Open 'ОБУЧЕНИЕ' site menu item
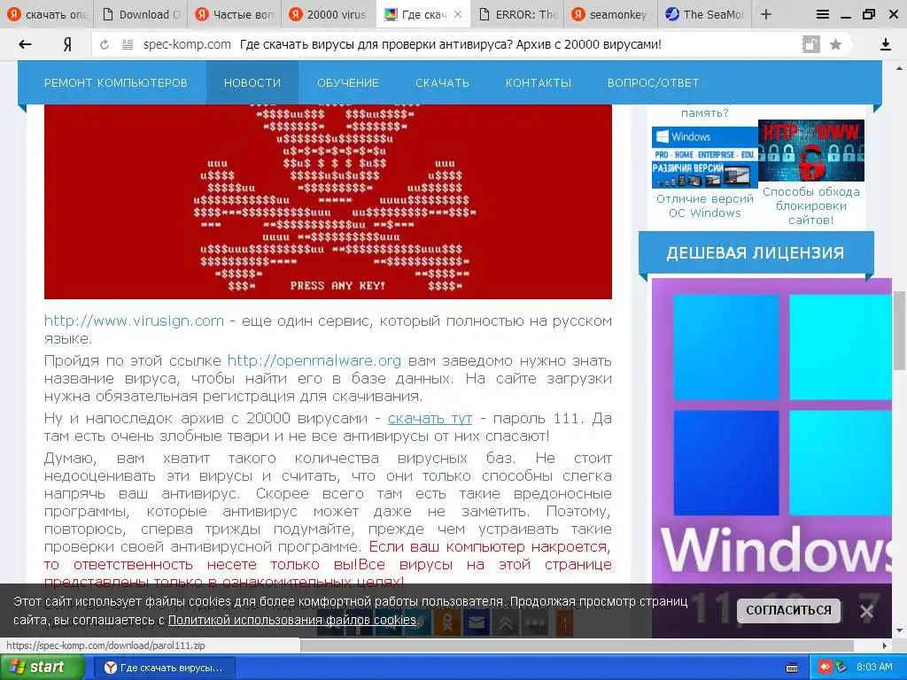Screen dimensions: 907x680 click(x=347, y=82)
